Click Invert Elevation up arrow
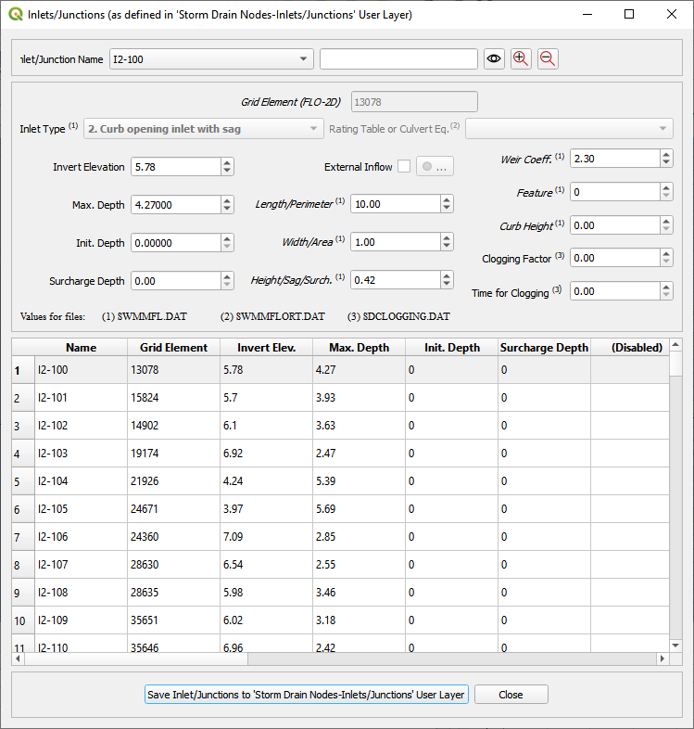The image size is (694, 729). pos(228,162)
